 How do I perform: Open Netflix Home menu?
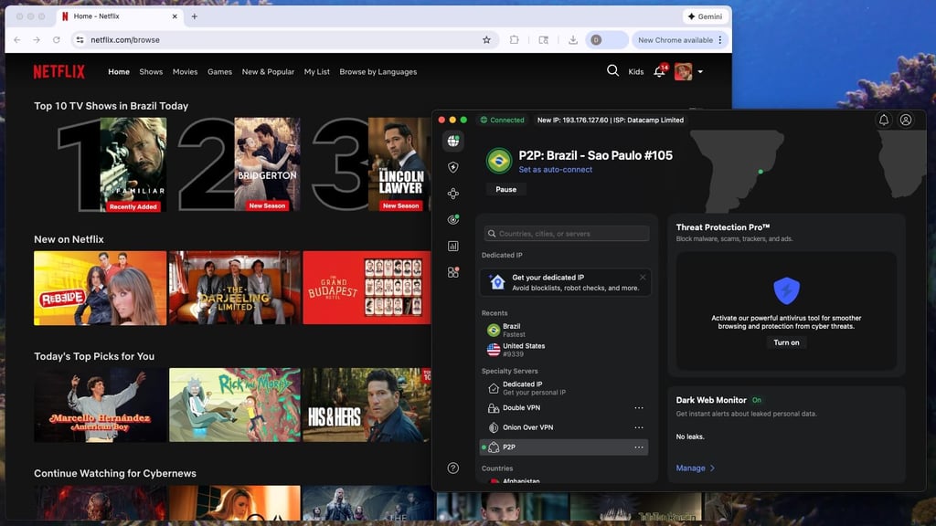119,71
